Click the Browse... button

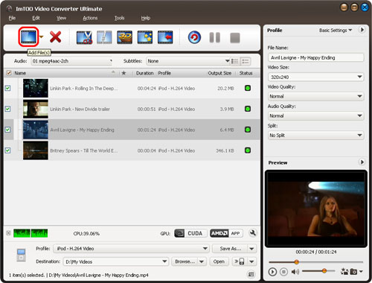(185, 261)
